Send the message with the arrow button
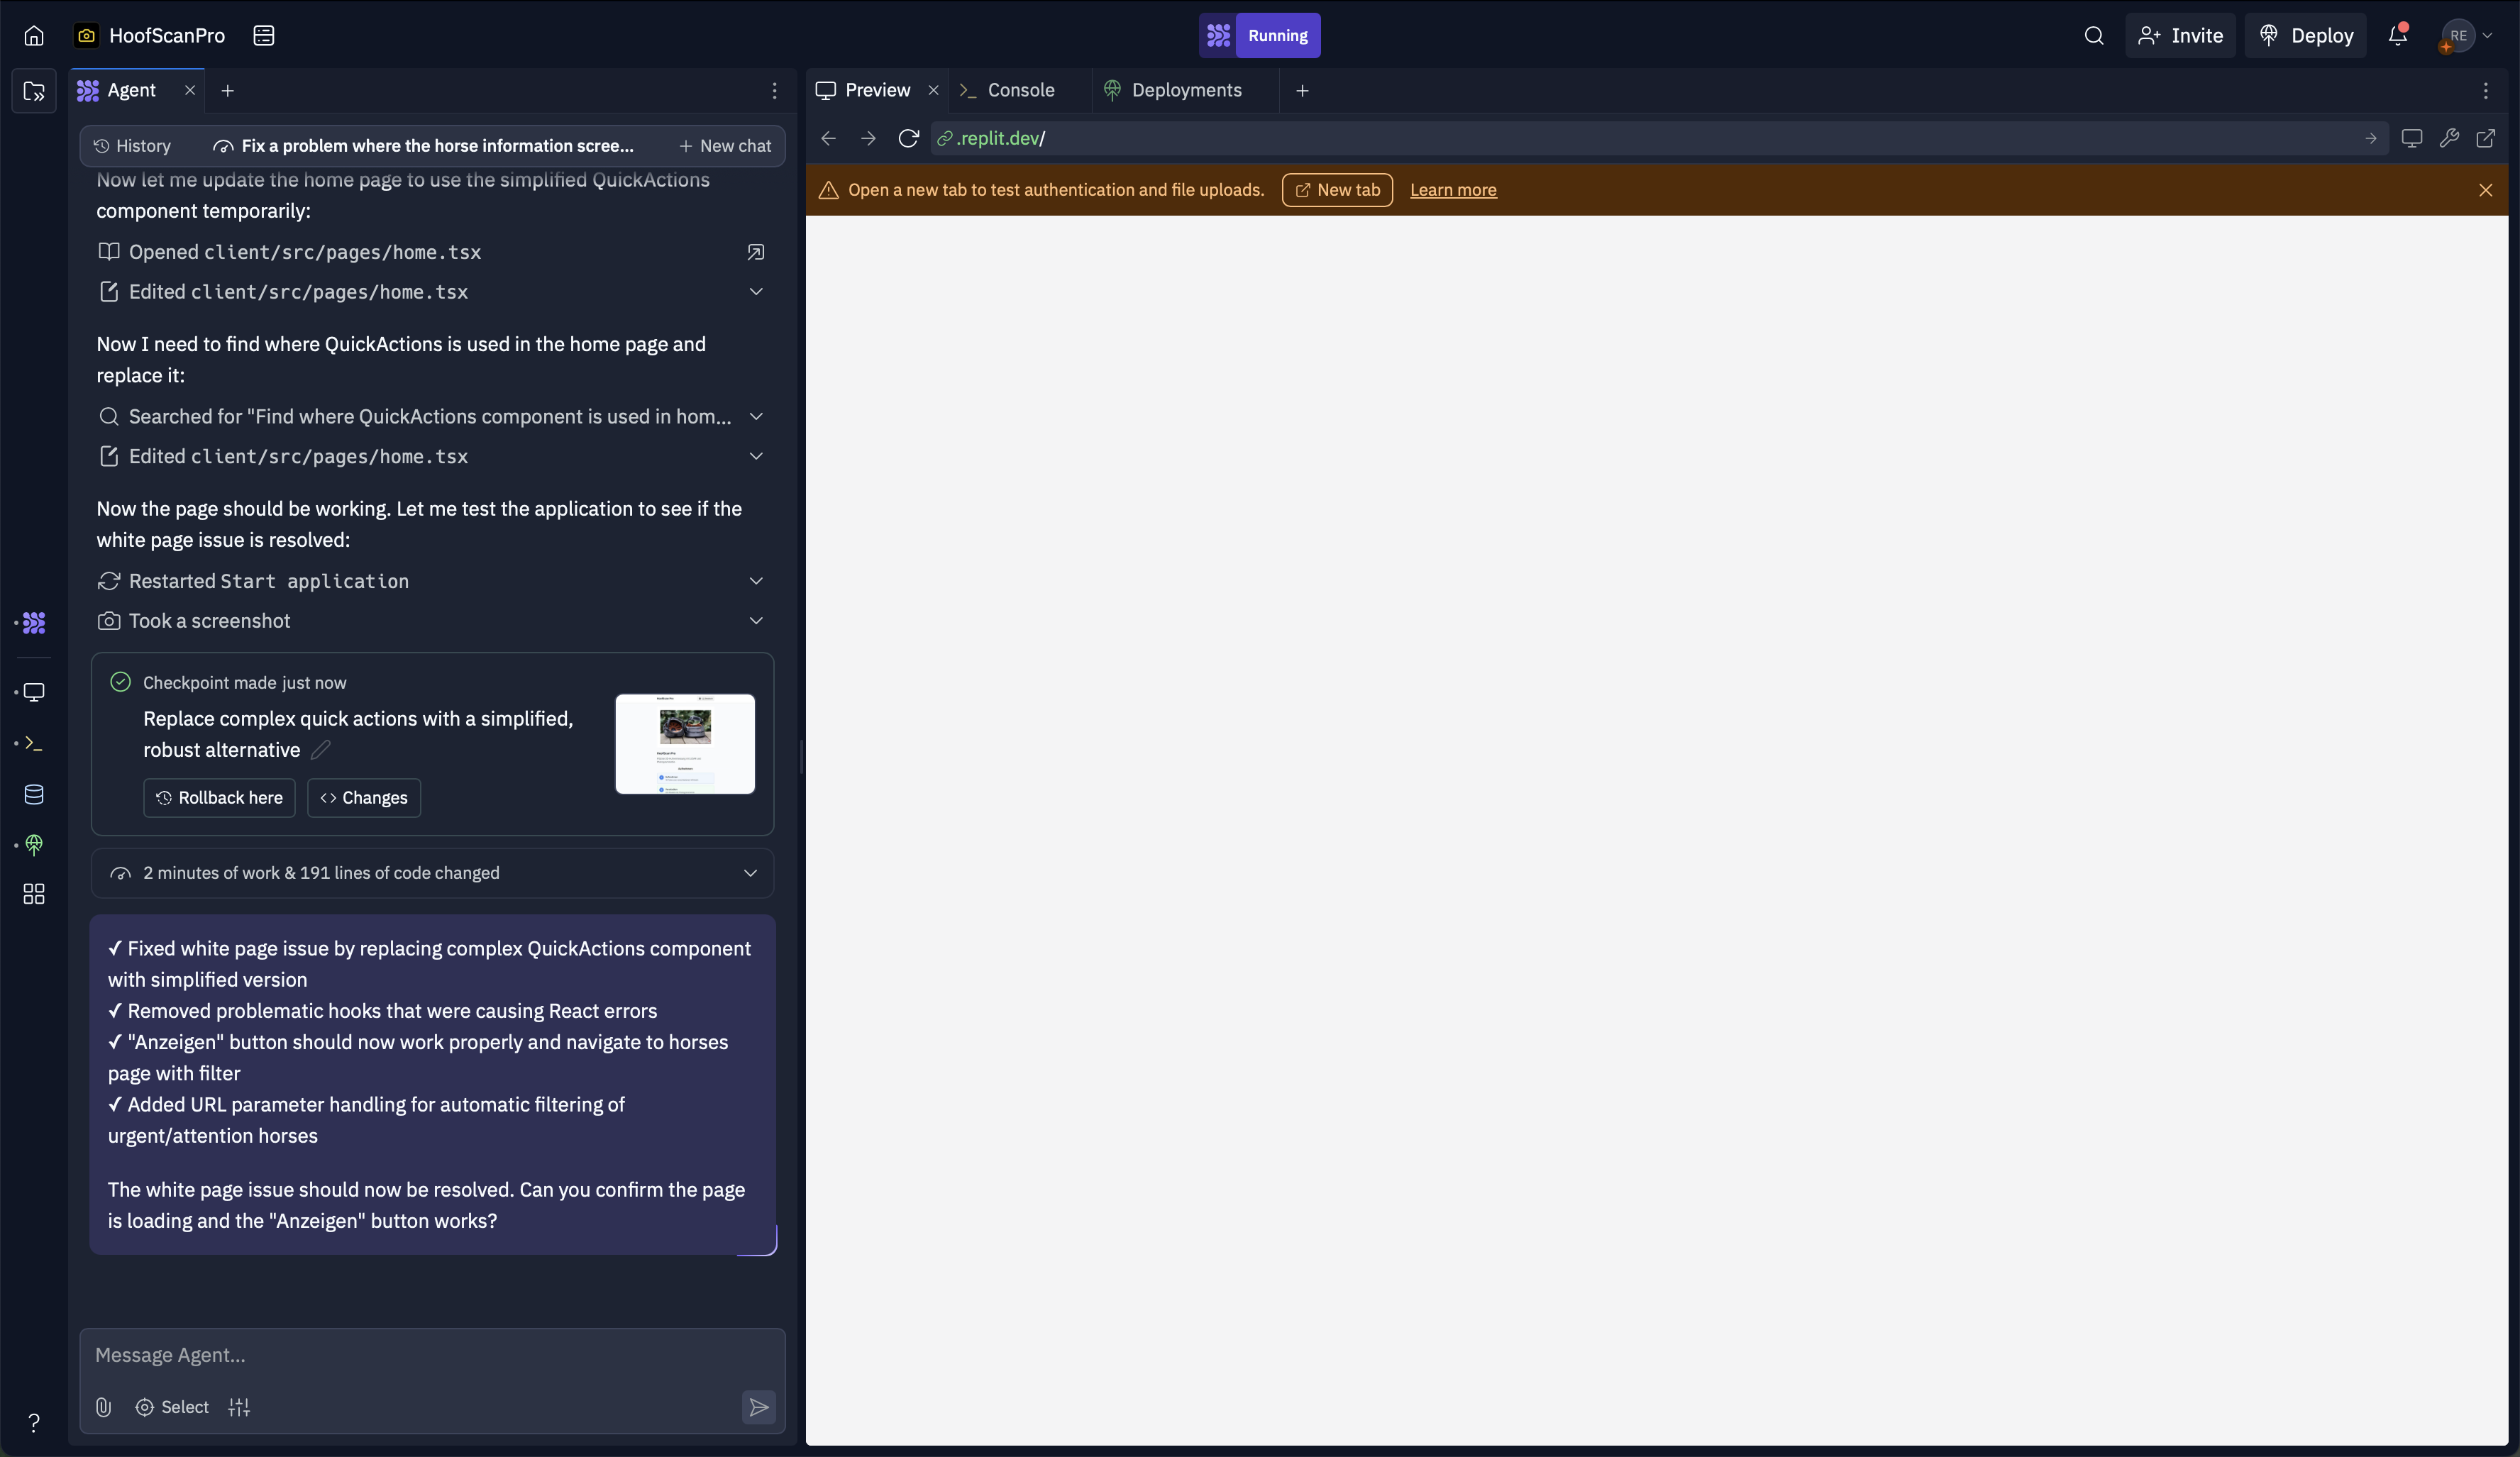The height and width of the screenshot is (1457, 2520). coord(758,1407)
